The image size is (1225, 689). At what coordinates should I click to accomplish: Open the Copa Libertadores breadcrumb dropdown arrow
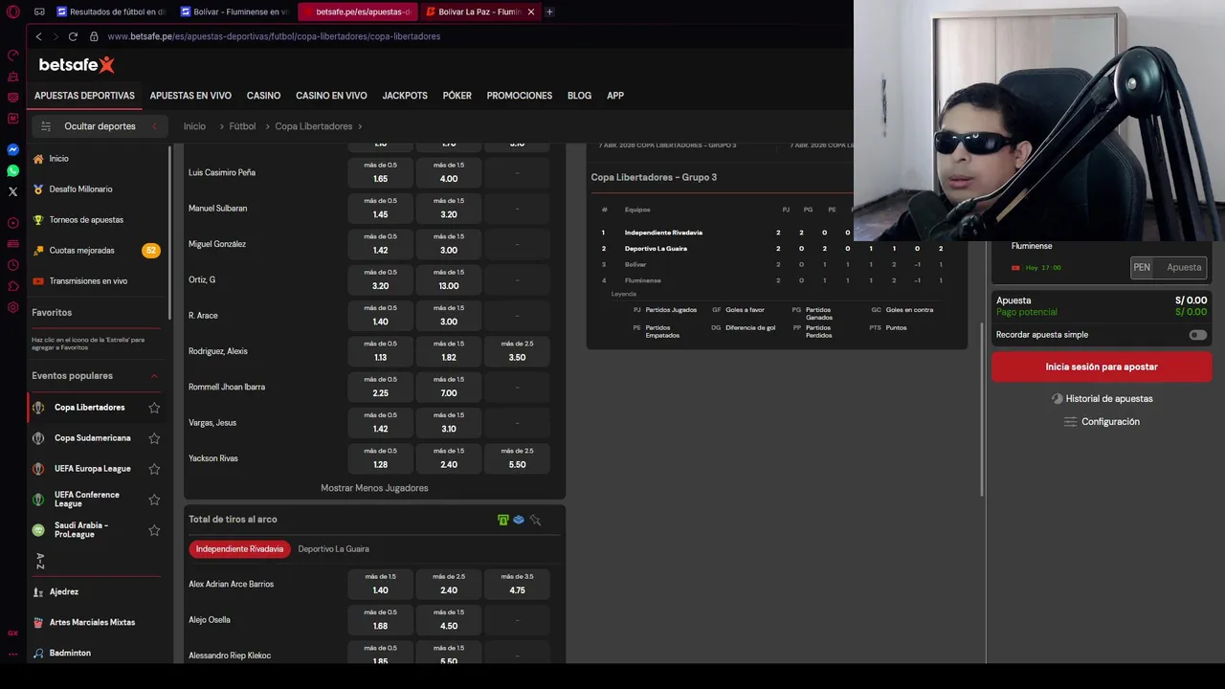pos(360,126)
